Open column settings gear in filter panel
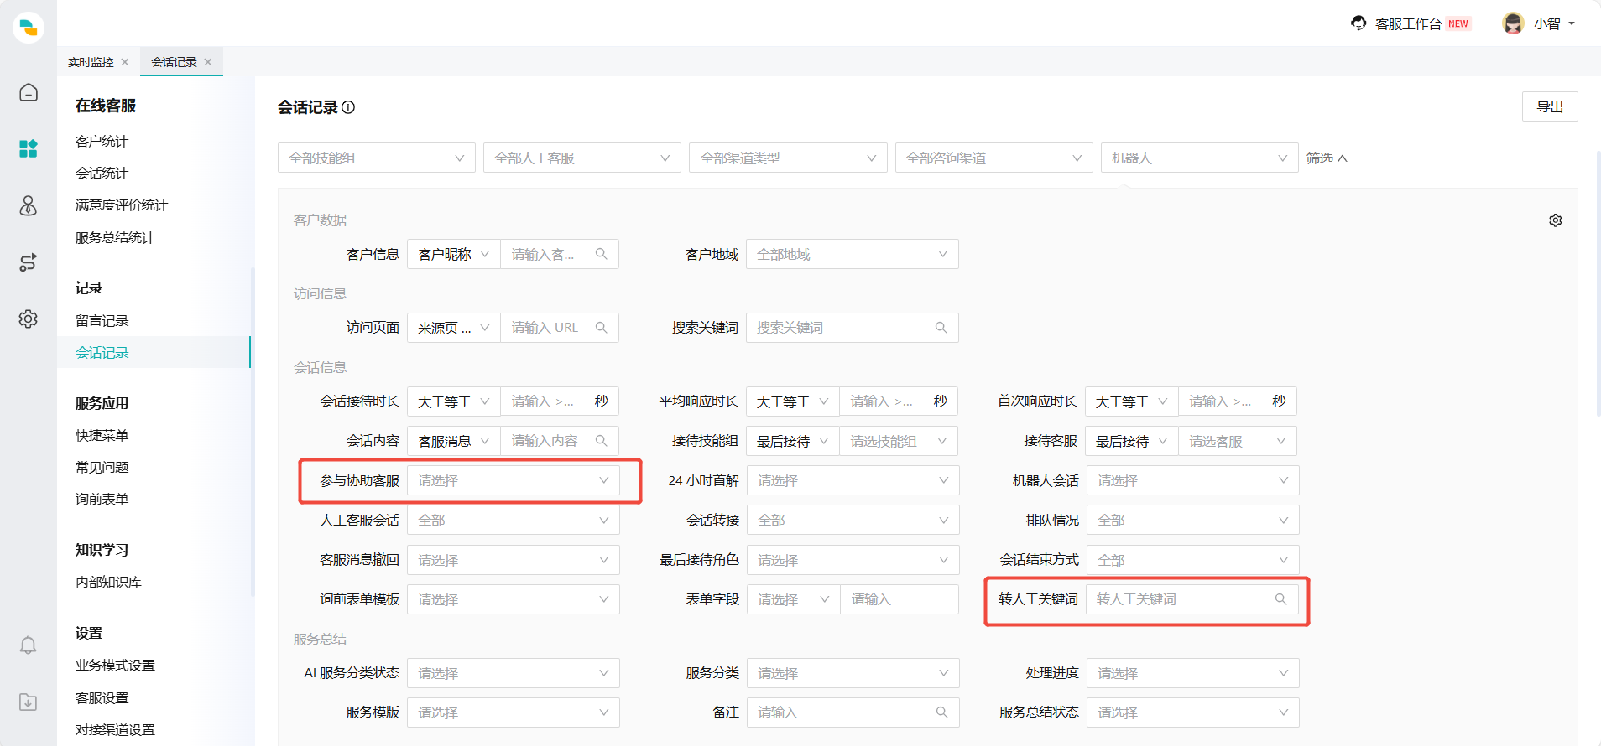 click(1555, 220)
